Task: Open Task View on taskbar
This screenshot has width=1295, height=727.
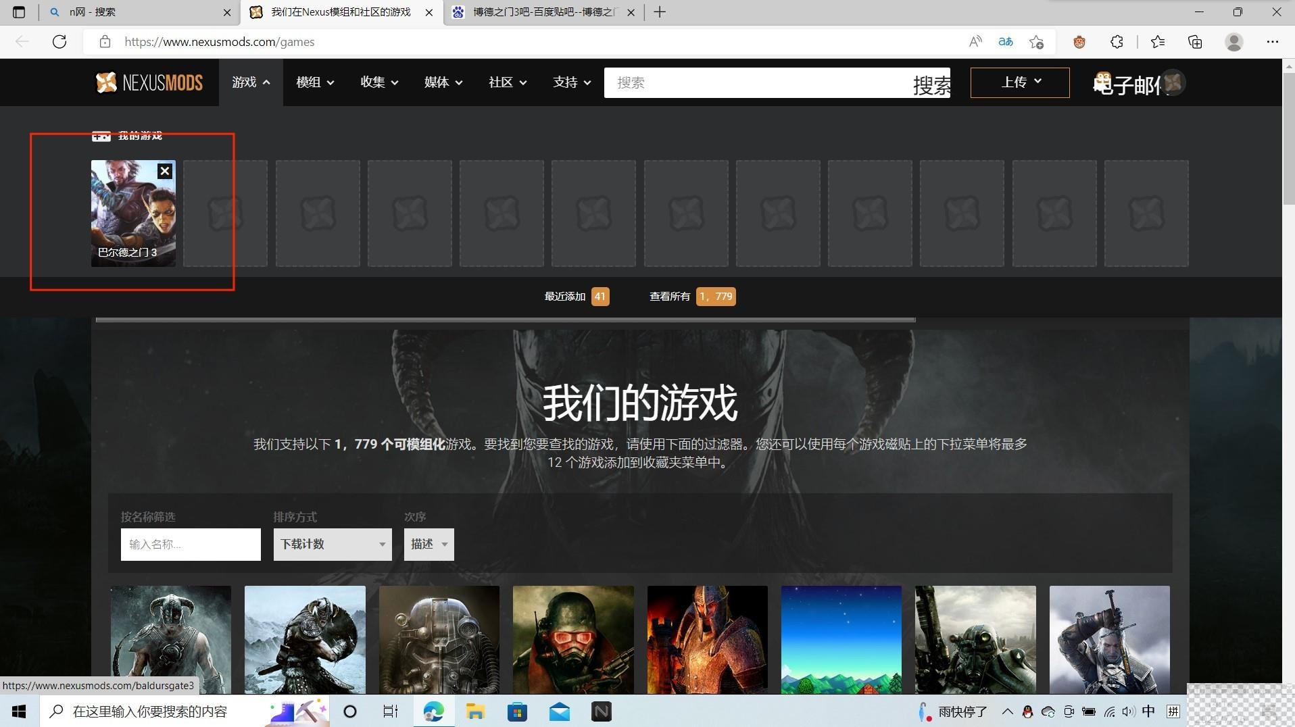Action: (391, 711)
